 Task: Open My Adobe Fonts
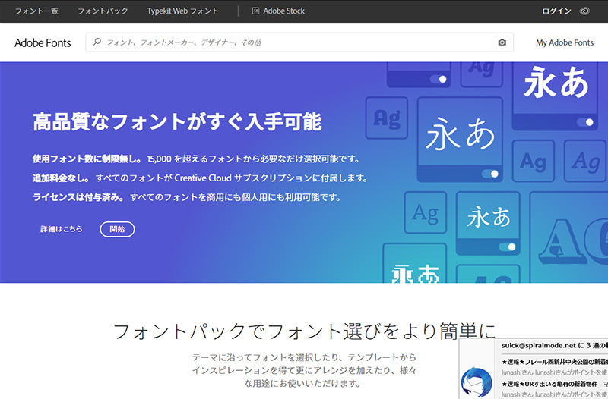565,42
